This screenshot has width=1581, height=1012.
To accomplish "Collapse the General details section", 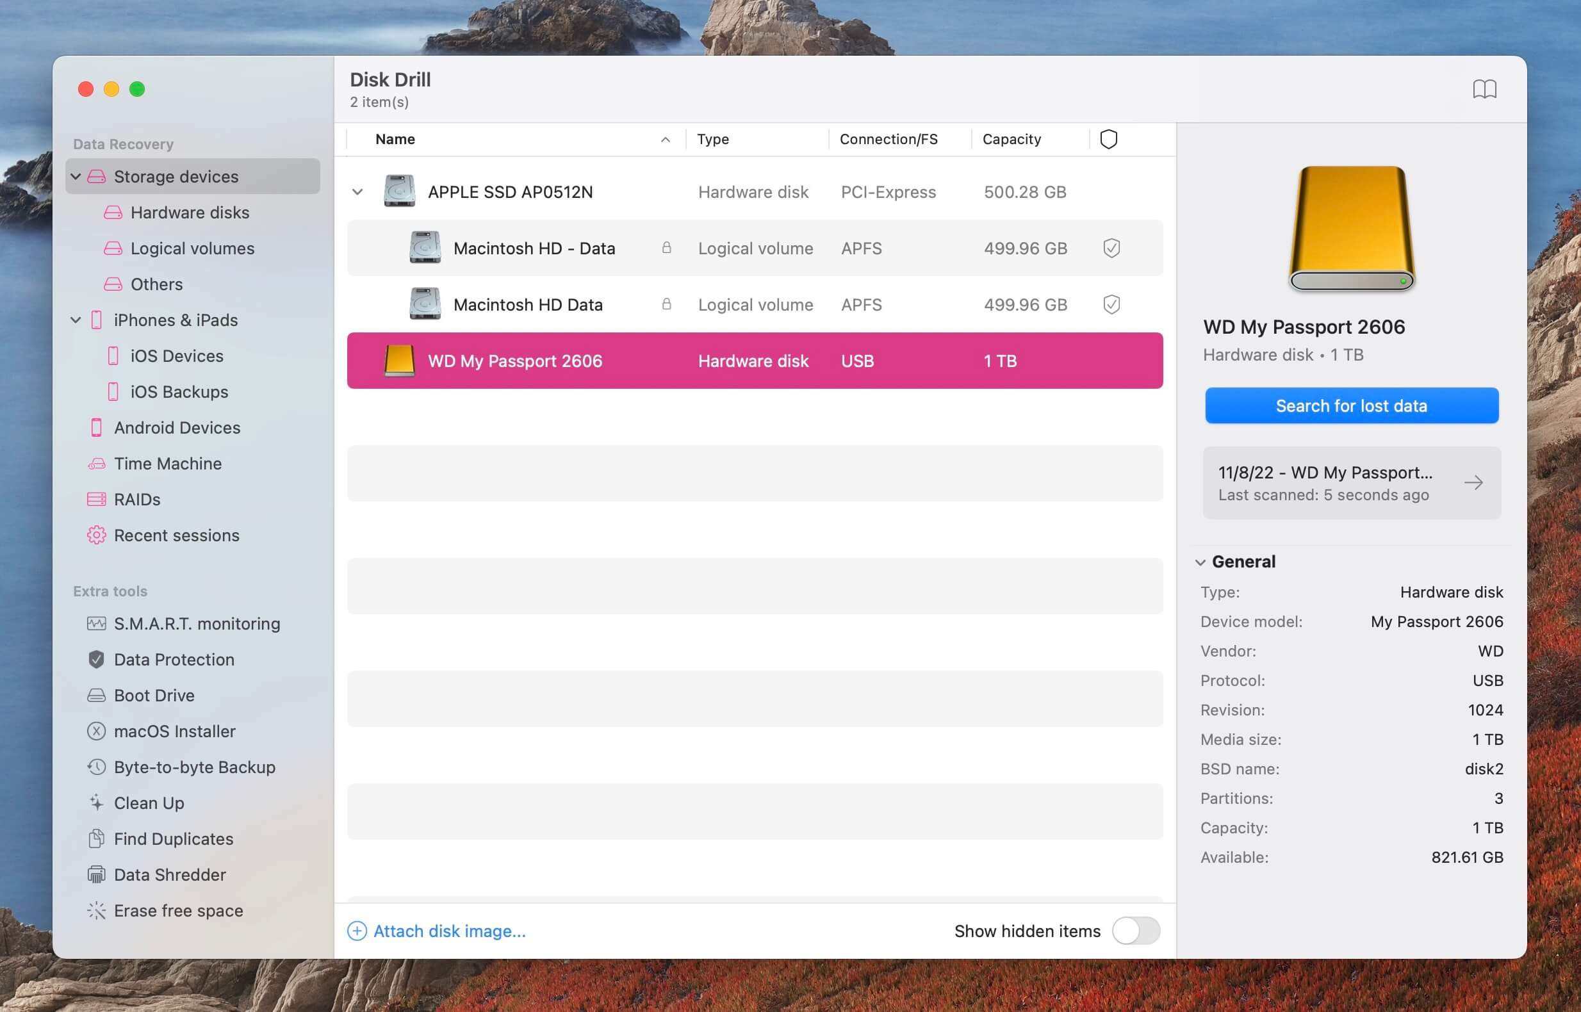I will [x=1200, y=562].
